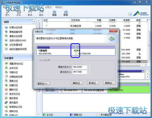Click the checkmark icon beside the AOMEI logo
The height and width of the screenshot is (118, 152).
[130, 15]
